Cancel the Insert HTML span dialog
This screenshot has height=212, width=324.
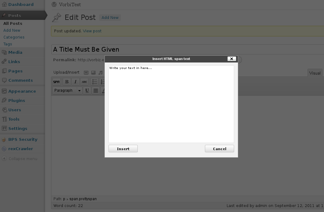(220, 149)
